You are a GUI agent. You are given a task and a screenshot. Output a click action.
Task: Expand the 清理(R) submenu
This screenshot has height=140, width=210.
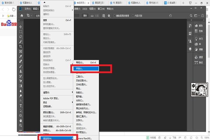[x=57, y=92]
